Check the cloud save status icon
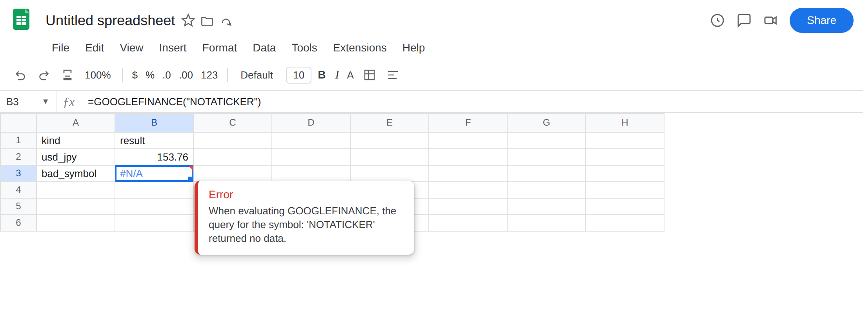Viewport: 863px width, 314px height. coord(226,22)
